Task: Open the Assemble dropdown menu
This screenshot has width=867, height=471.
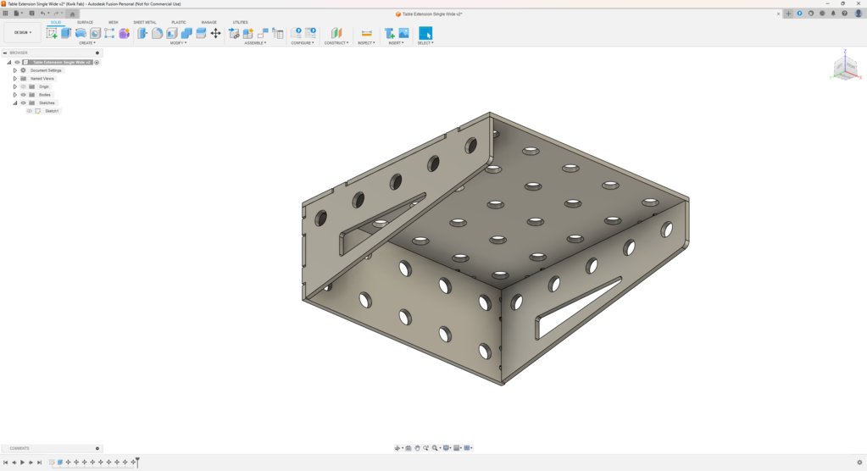Action: (x=255, y=43)
